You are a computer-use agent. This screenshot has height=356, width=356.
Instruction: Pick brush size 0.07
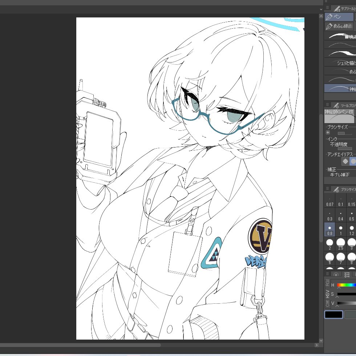pos(330,201)
